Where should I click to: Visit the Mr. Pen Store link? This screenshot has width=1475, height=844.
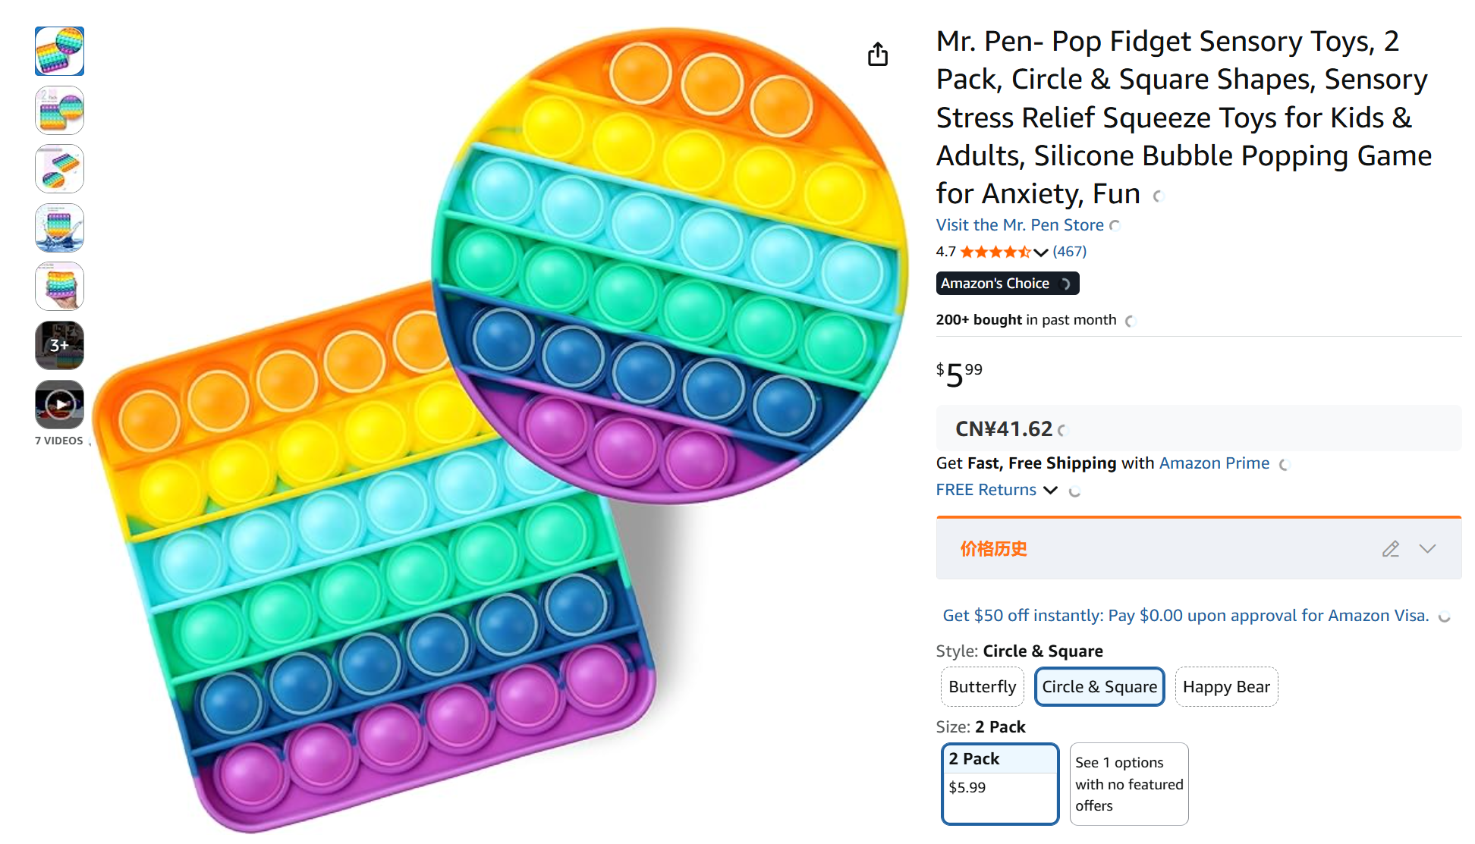[1019, 225]
